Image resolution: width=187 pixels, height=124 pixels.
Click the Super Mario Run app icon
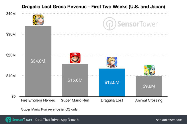click(75, 58)
